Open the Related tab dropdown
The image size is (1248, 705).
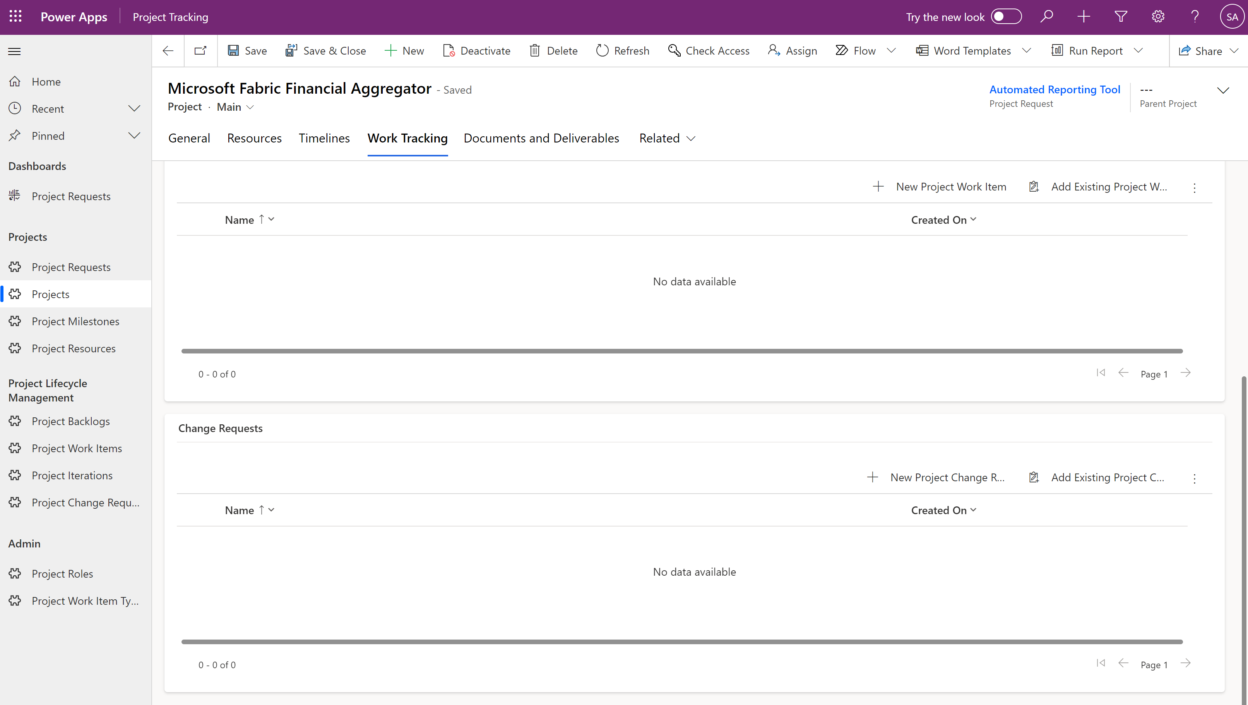667,139
